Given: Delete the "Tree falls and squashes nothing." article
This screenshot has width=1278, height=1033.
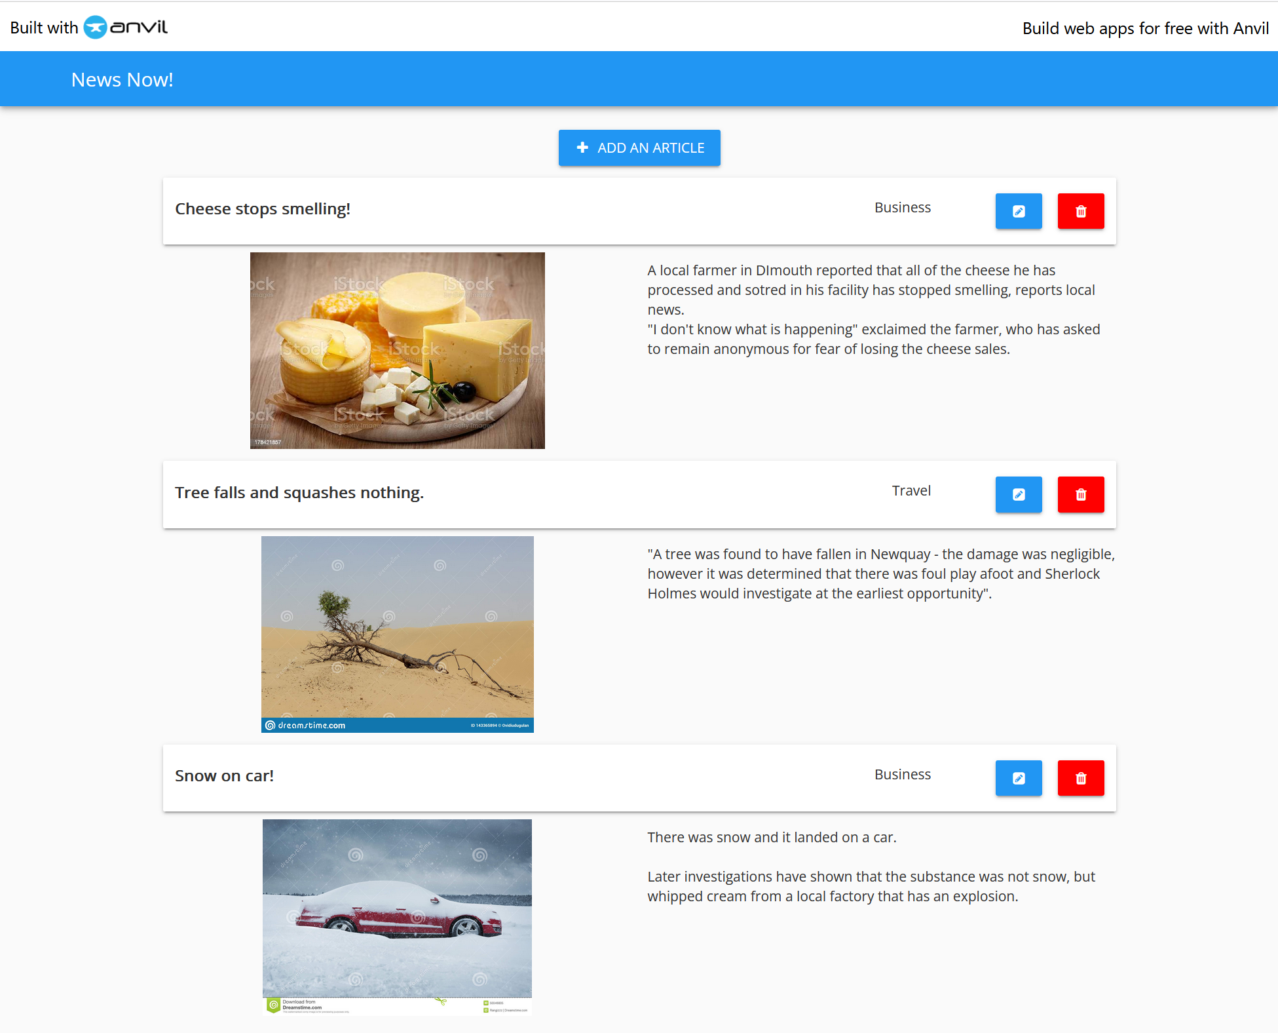Looking at the screenshot, I should tap(1080, 494).
